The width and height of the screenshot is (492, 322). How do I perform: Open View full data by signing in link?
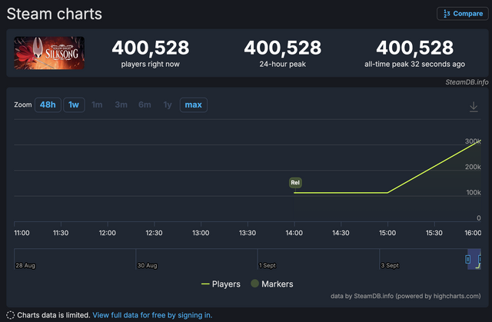click(152, 315)
